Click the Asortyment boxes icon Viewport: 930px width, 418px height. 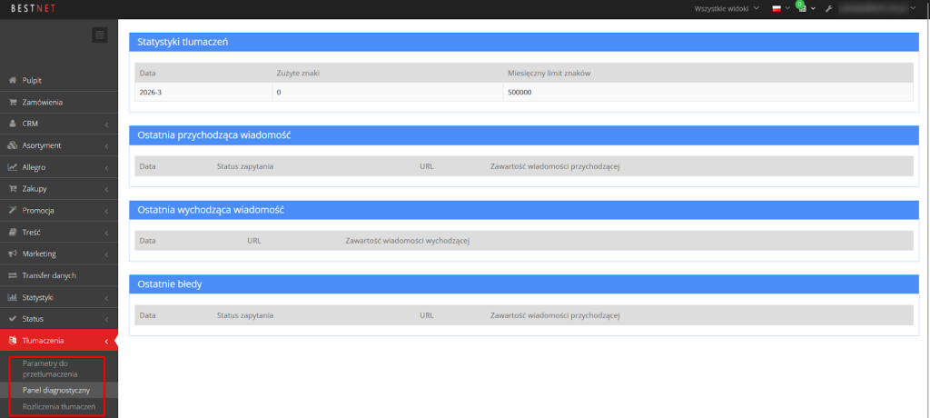(x=12, y=145)
